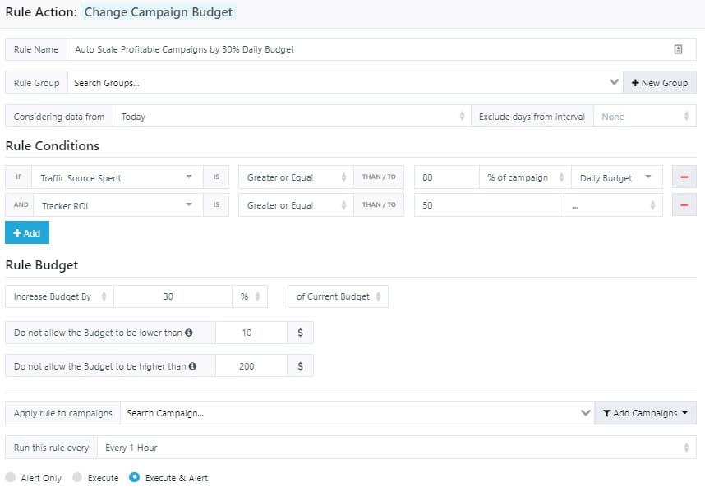Click the Change Campaign Budget rule action
705x487 pixels.
(x=159, y=12)
